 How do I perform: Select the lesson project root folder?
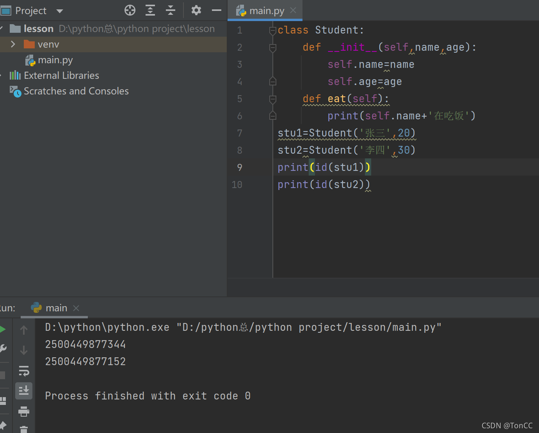pyautogui.click(x=32, y=28)
